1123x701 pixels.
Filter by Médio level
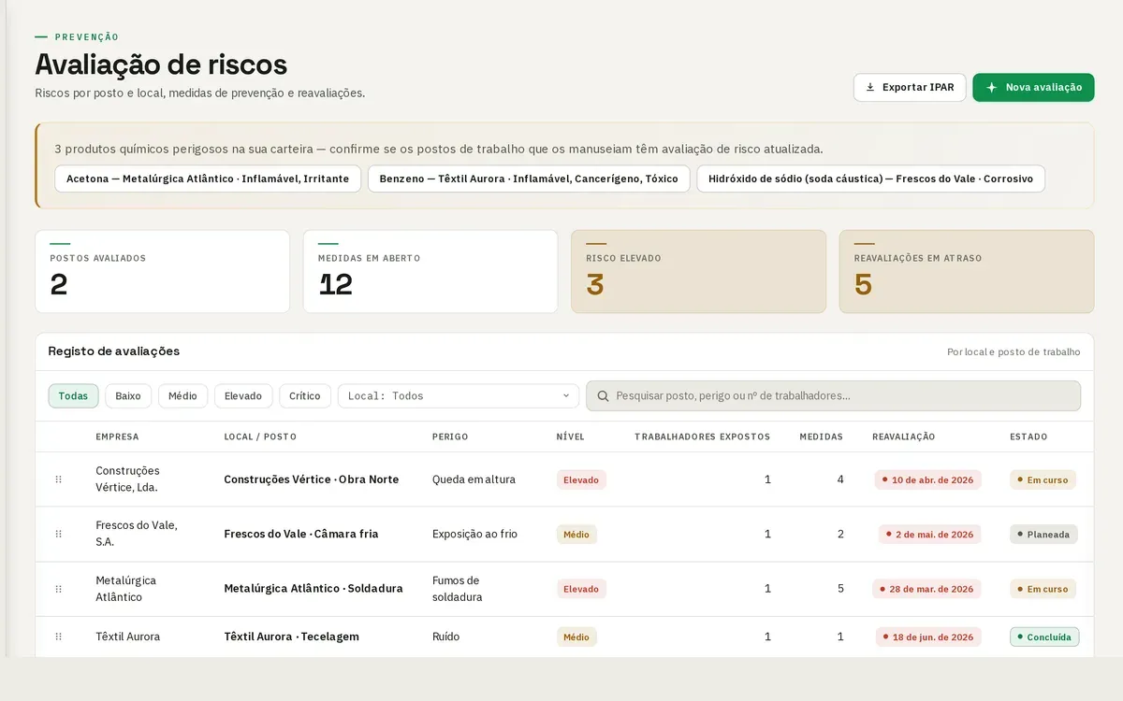point(182,396)
